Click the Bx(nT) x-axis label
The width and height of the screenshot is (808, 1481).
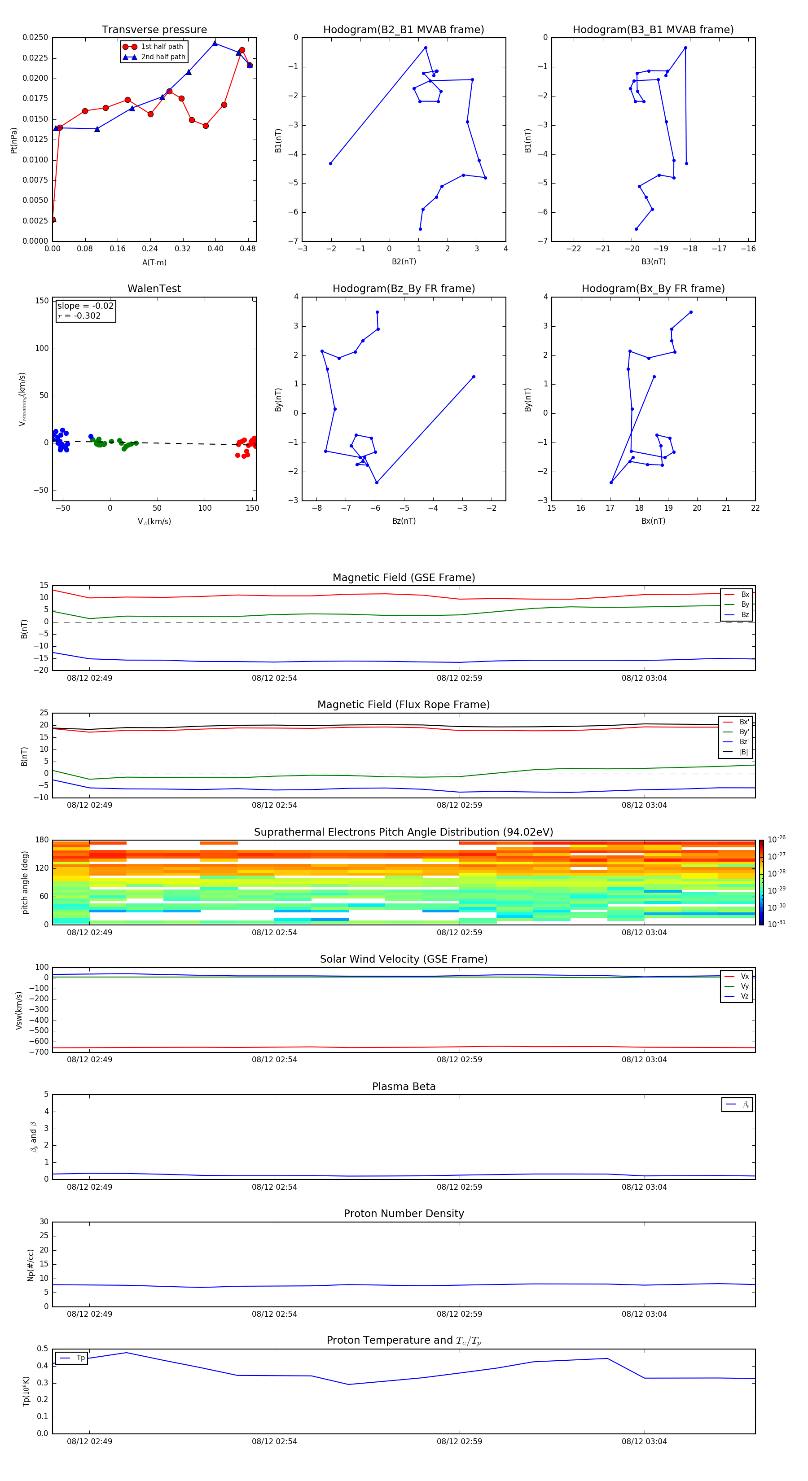[653, 521]
